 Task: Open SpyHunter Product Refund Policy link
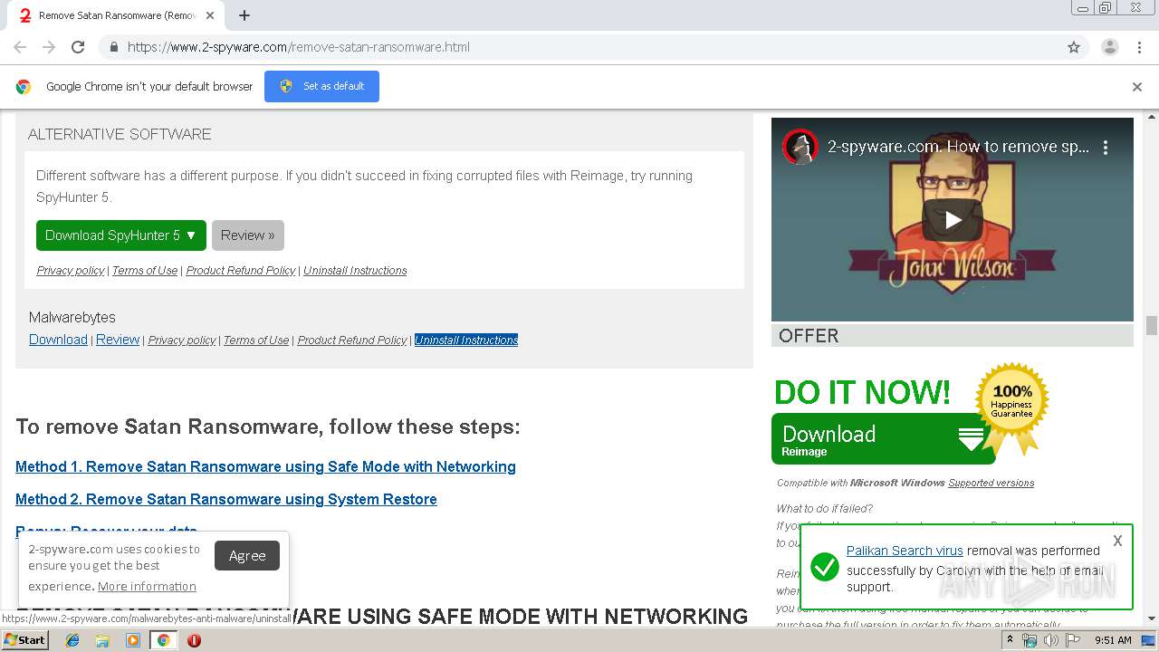point(241,271)
